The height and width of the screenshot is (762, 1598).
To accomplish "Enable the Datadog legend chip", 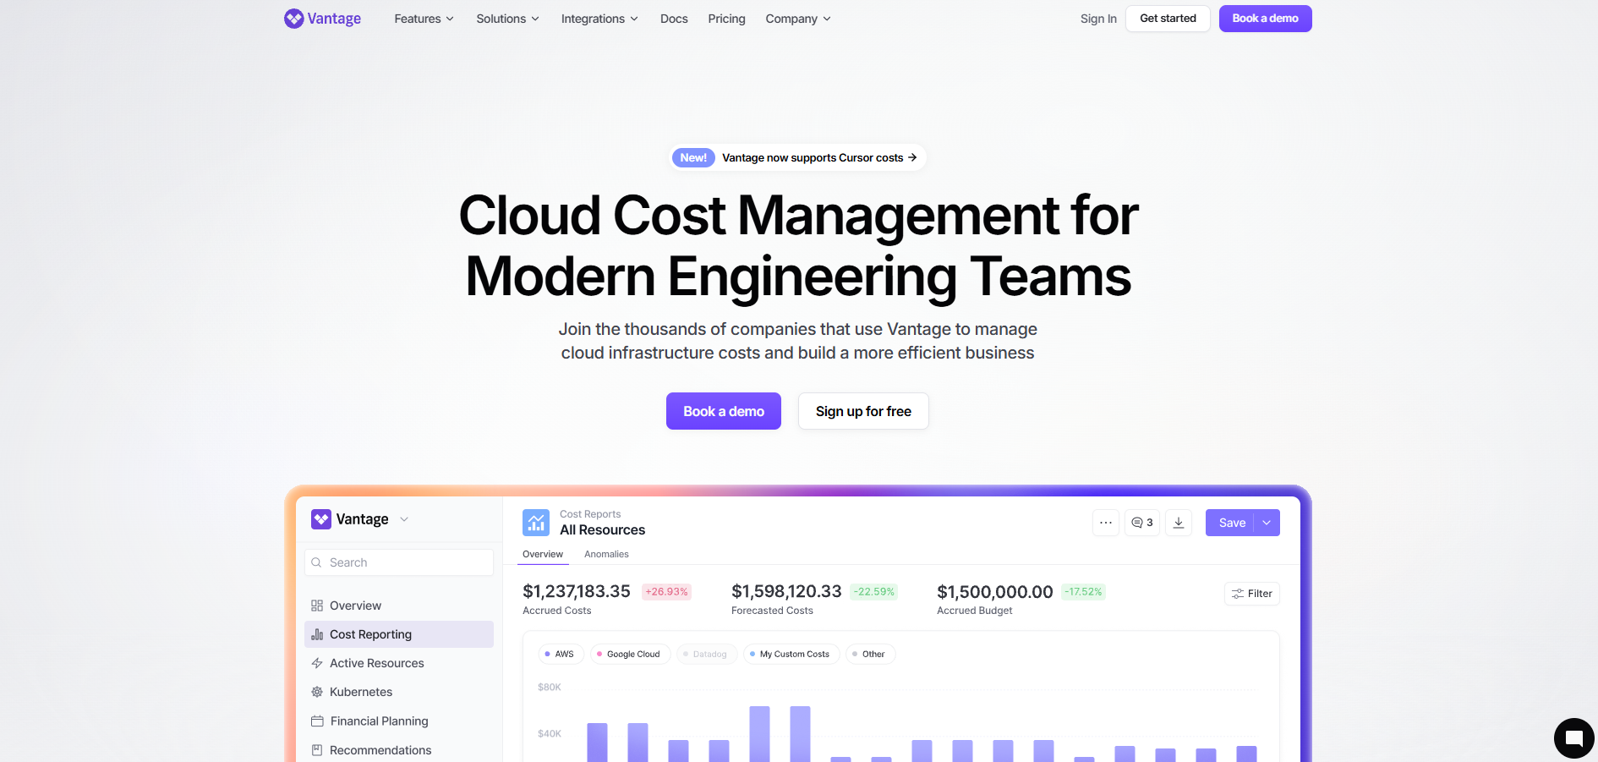I will (x=706, y=654).
